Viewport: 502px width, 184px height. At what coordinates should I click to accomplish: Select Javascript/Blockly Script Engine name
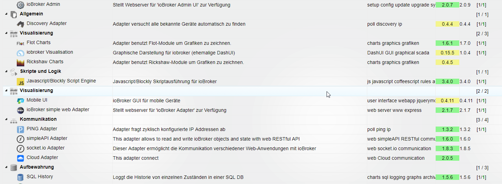61,81
